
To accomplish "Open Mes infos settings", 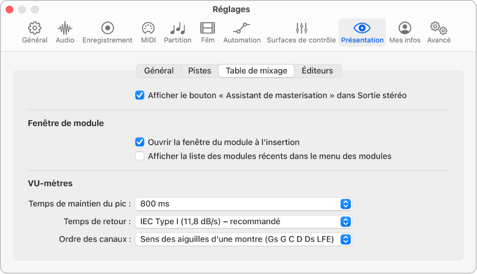I will (x=405, y=32).
